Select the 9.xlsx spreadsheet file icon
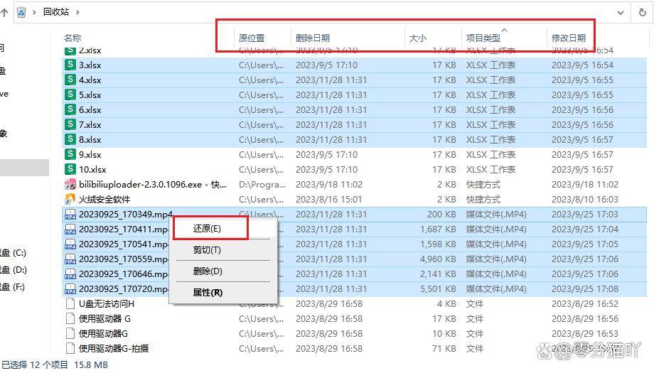 (x=70, y=154)
